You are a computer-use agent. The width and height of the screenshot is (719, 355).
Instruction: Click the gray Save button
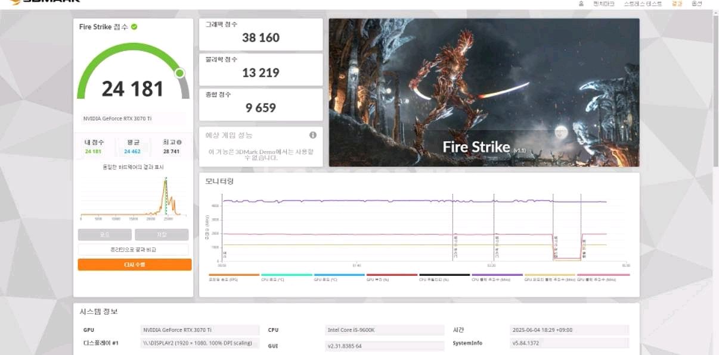[162, 235]
